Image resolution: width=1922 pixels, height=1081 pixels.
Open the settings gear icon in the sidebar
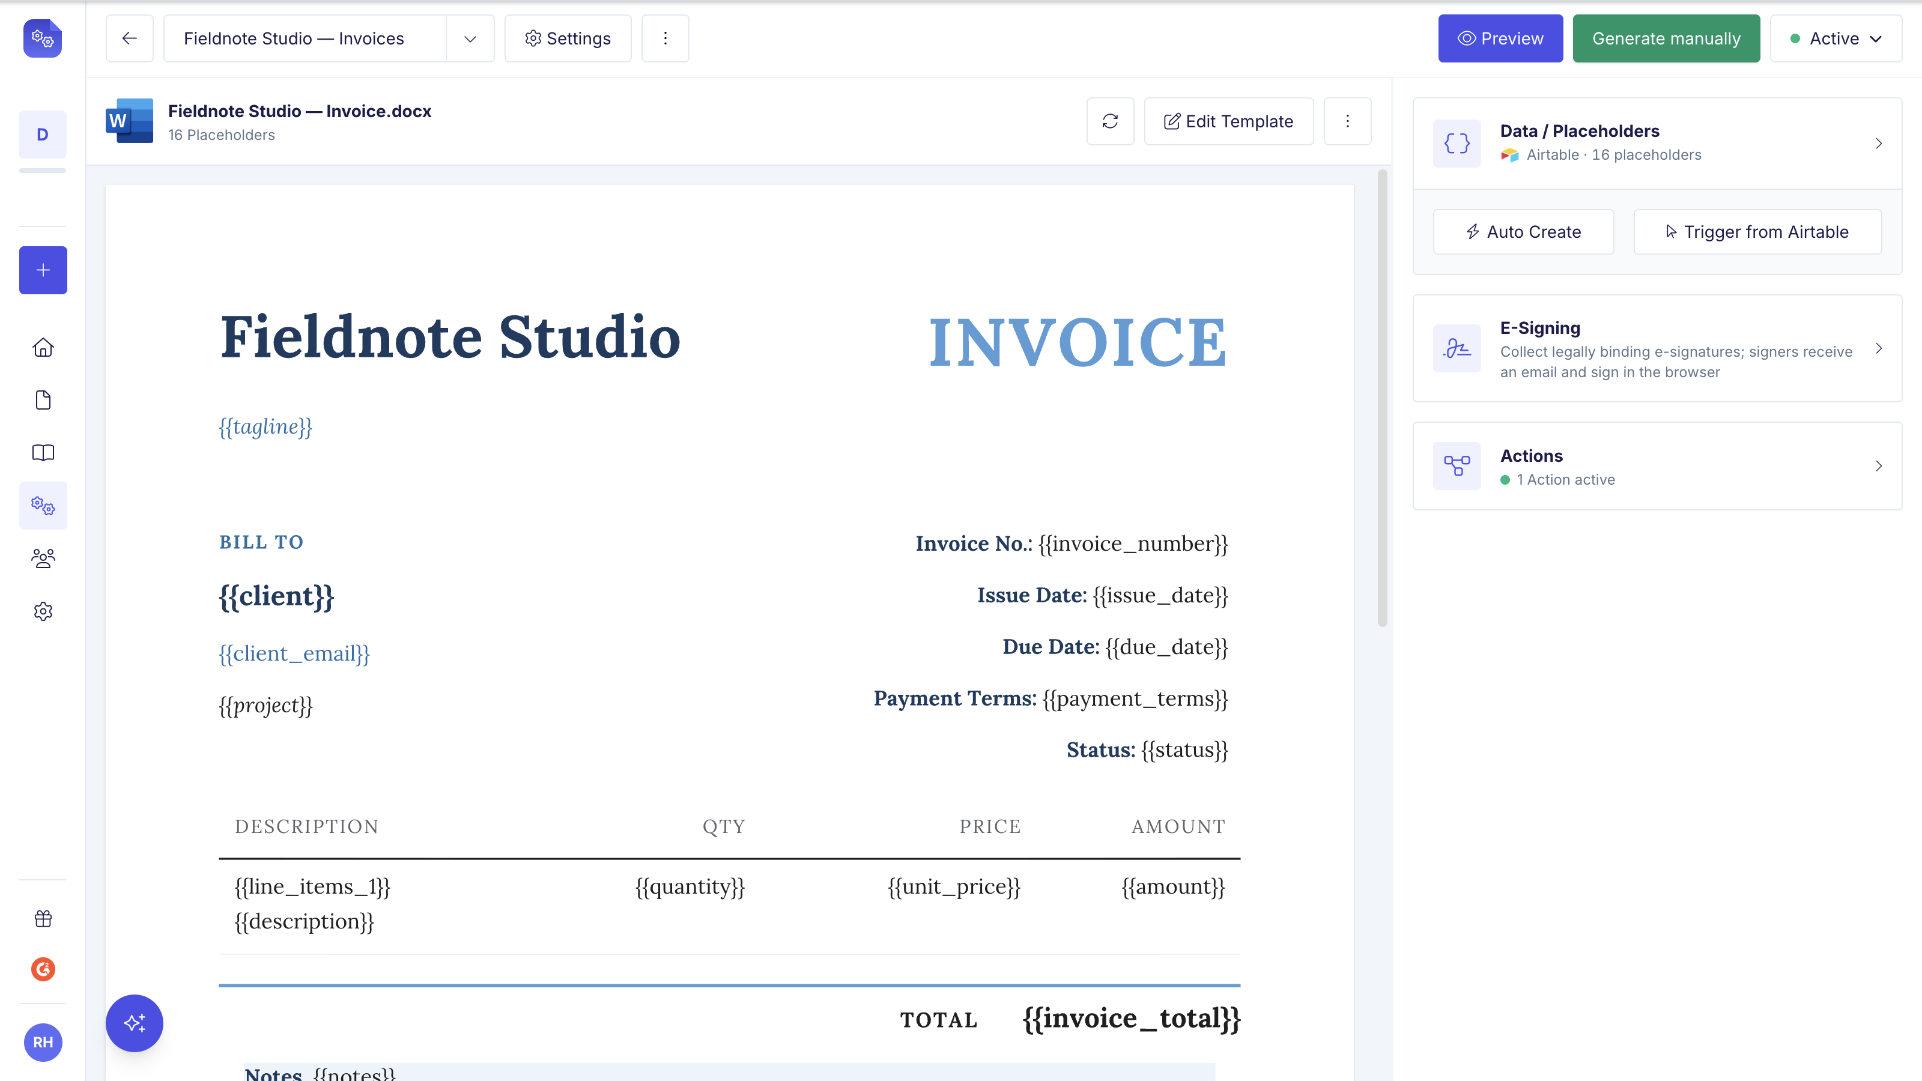pos(43,611)
